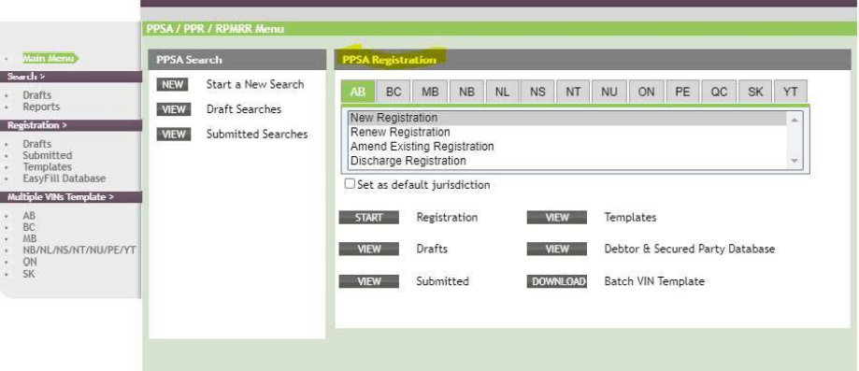Select New Registration in the list
The image size is (859, 371).
click(x=566, y=119)
